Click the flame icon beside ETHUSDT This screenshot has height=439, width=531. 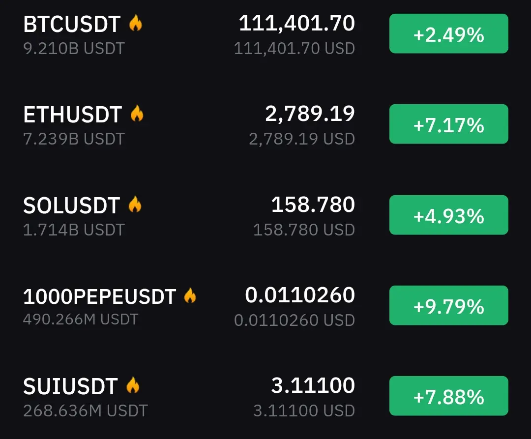point(137,114)
